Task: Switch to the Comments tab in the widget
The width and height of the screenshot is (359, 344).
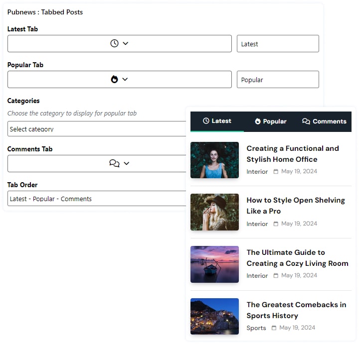Action: pos(324,121)
